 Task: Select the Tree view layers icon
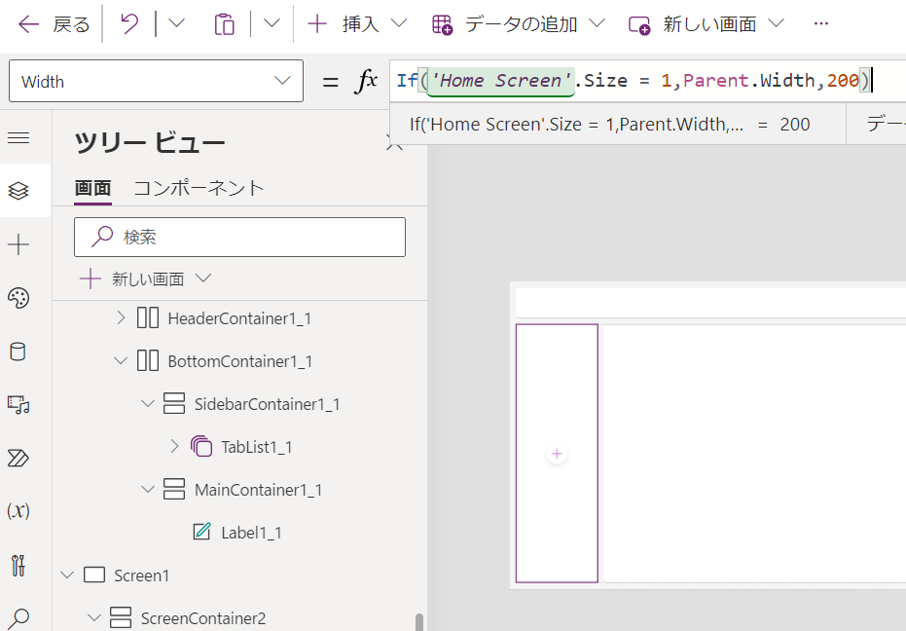(18, 190)
